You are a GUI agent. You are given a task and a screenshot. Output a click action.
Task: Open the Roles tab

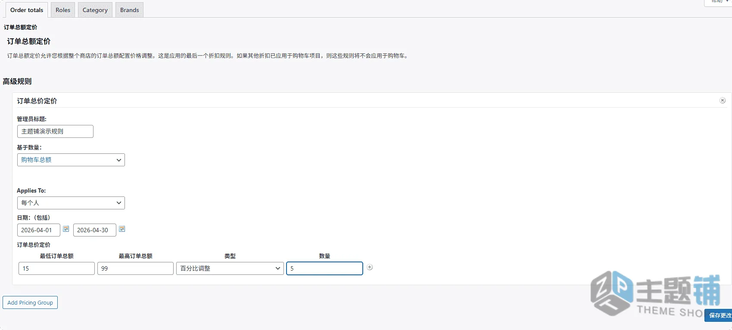click(x=63, y=10)
